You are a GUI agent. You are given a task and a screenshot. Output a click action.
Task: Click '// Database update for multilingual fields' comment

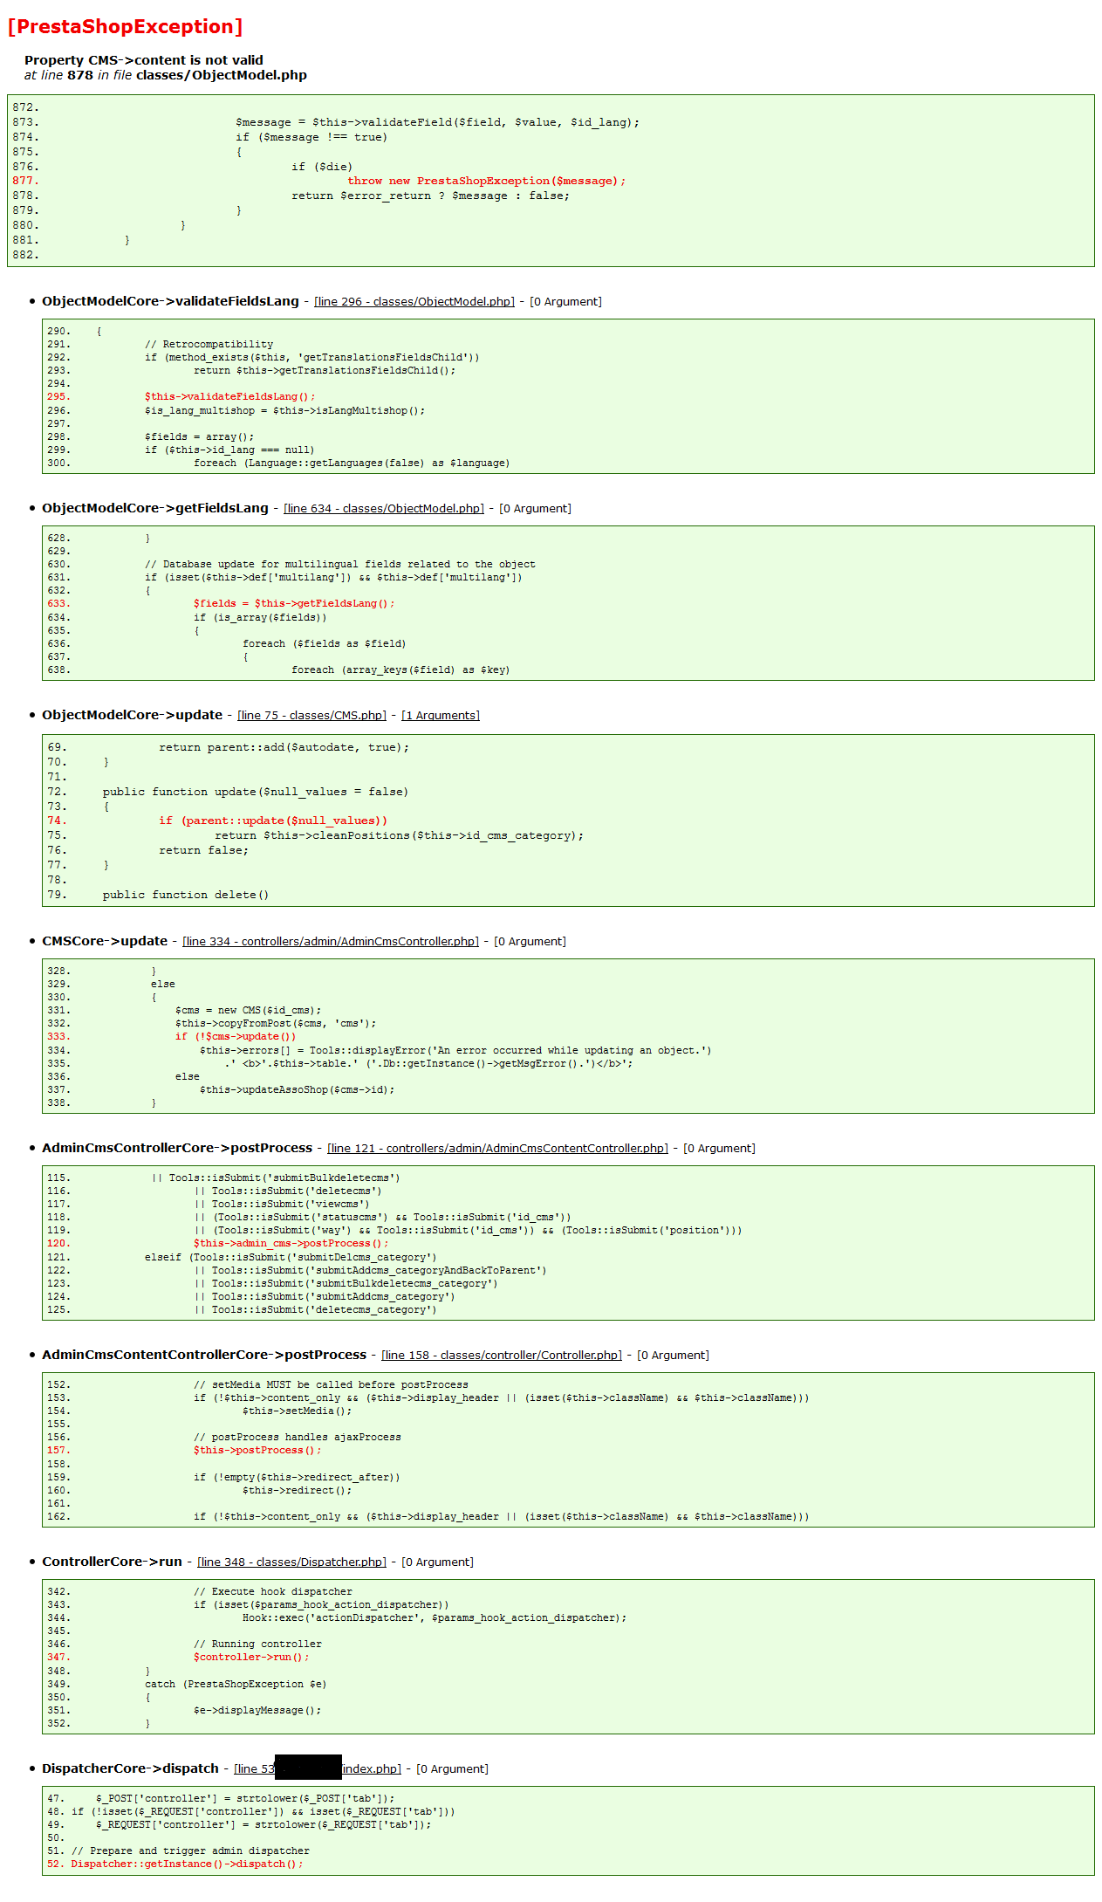tap(340, 565)
